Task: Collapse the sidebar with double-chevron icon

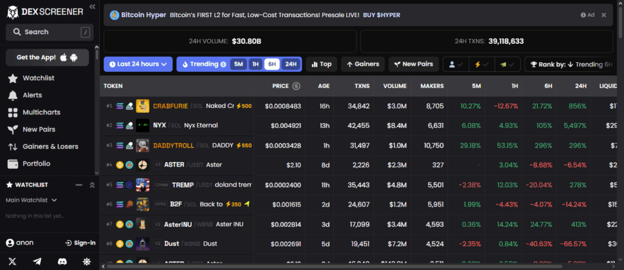Action: click(x=92, y=7)
